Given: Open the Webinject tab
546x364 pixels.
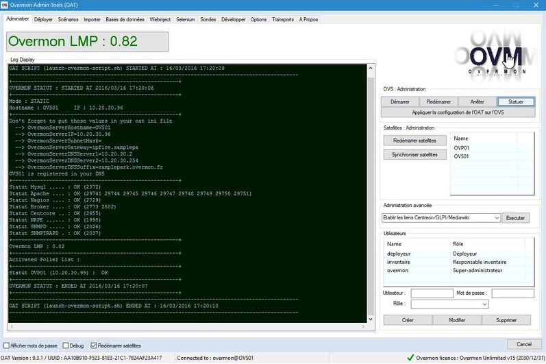Looking at the screenshot, I should click(x=162, y=20).
